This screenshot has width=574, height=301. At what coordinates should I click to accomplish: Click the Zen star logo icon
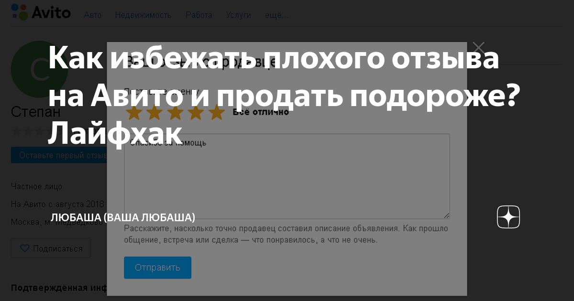point(508,217)
